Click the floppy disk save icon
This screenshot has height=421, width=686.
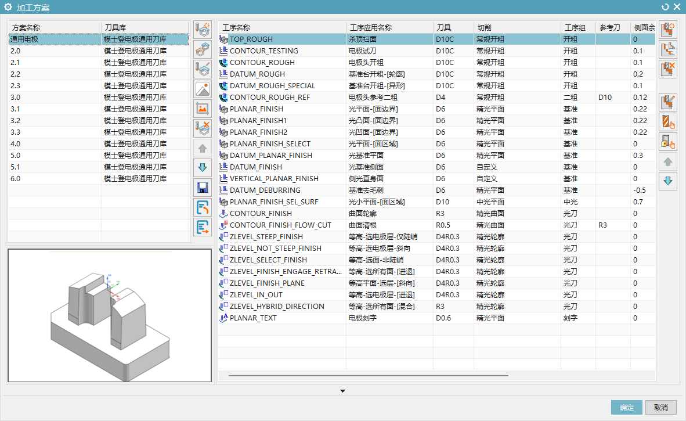(x=203, y=188)
